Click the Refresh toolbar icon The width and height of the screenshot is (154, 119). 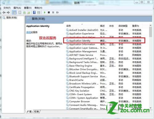(x=24, y=13)
